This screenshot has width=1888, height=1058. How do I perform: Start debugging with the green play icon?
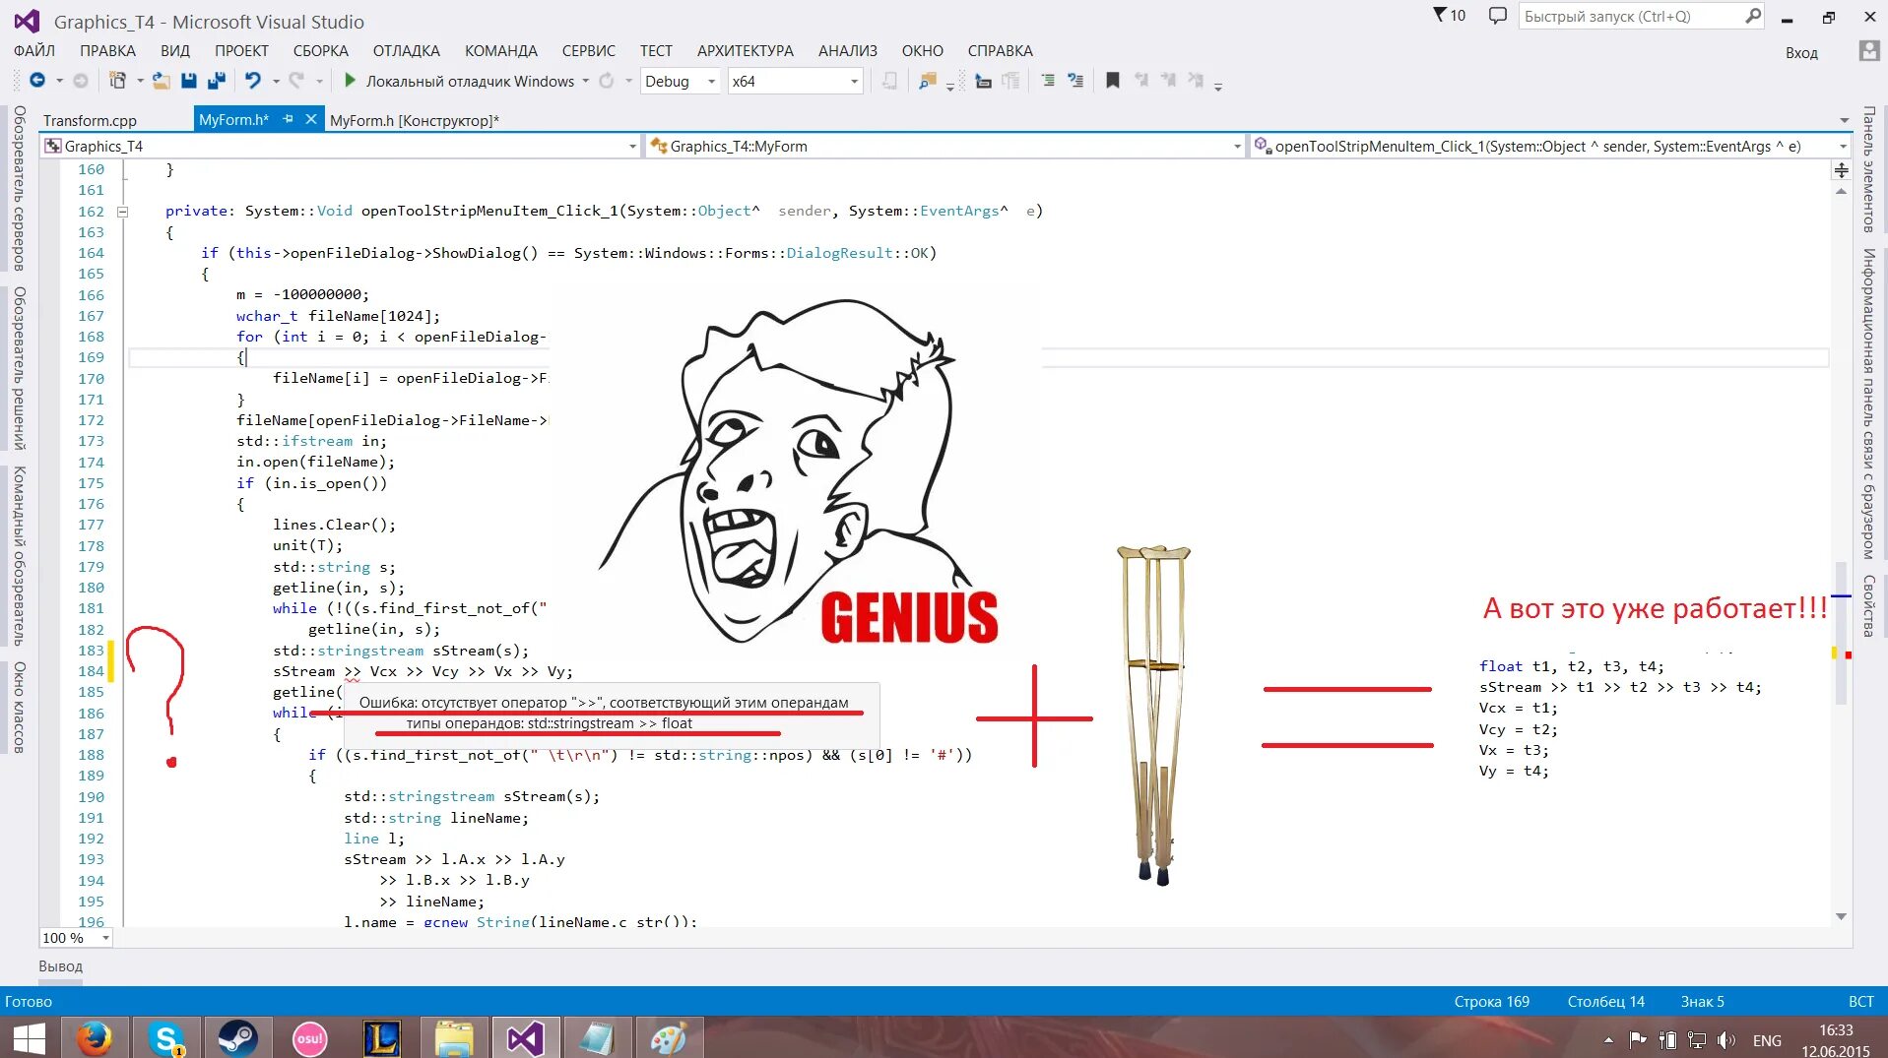click(350, 81)
